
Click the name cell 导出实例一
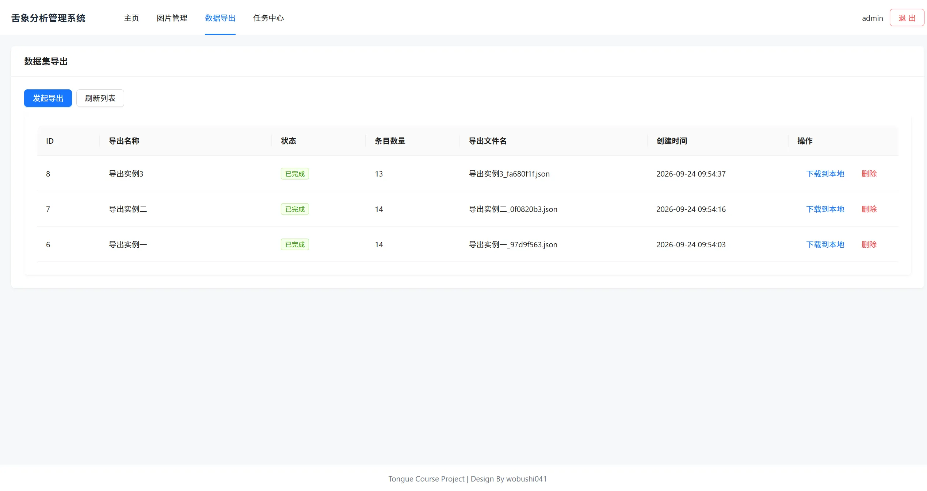(x=128, y=244)
